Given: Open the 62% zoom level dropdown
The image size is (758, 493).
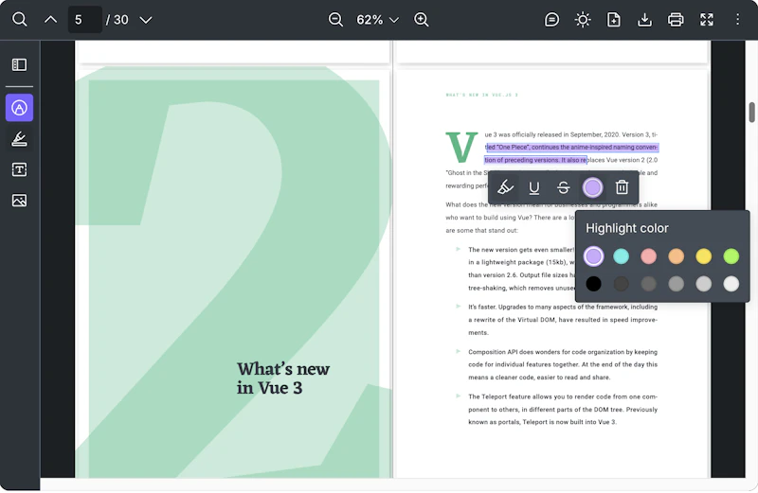Looking at the screenshot, I should pos(377,20).
